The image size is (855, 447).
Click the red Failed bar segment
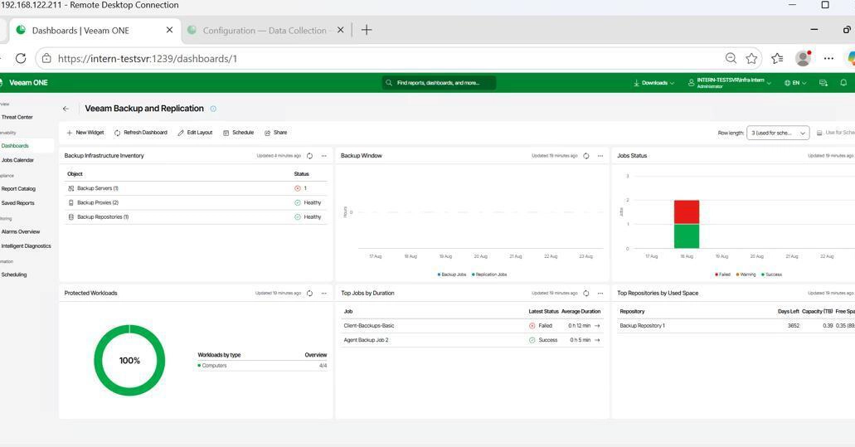click(x=687, y=212)
